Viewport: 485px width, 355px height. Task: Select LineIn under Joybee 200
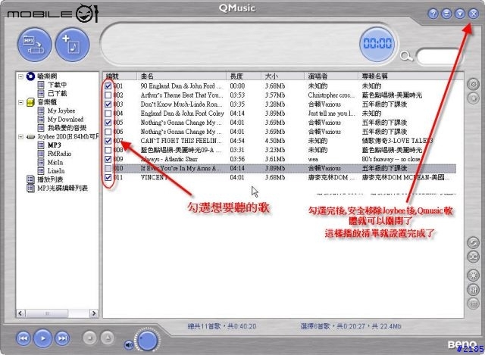(x=56, y=171)
